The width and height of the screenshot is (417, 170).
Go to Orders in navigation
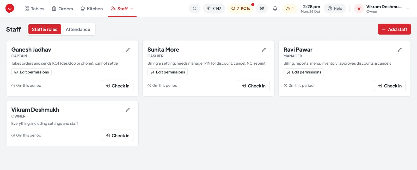coord(62,9)
